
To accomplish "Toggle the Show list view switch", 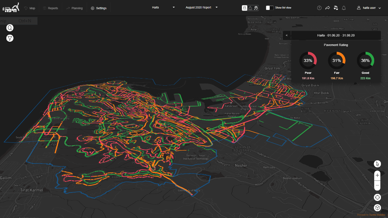I will (x=270, y=8).
